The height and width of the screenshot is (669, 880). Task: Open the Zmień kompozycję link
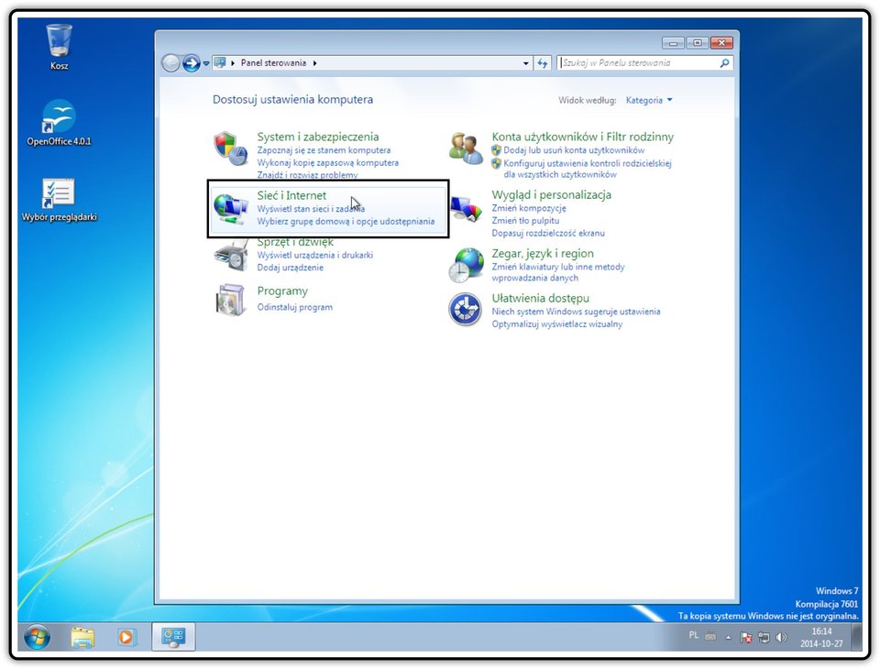[529, 208]
